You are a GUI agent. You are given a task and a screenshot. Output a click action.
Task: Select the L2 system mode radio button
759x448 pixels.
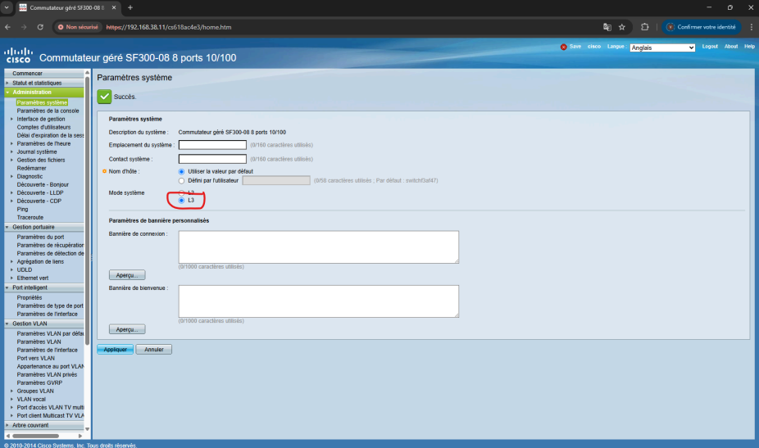(x=181, y=192)
